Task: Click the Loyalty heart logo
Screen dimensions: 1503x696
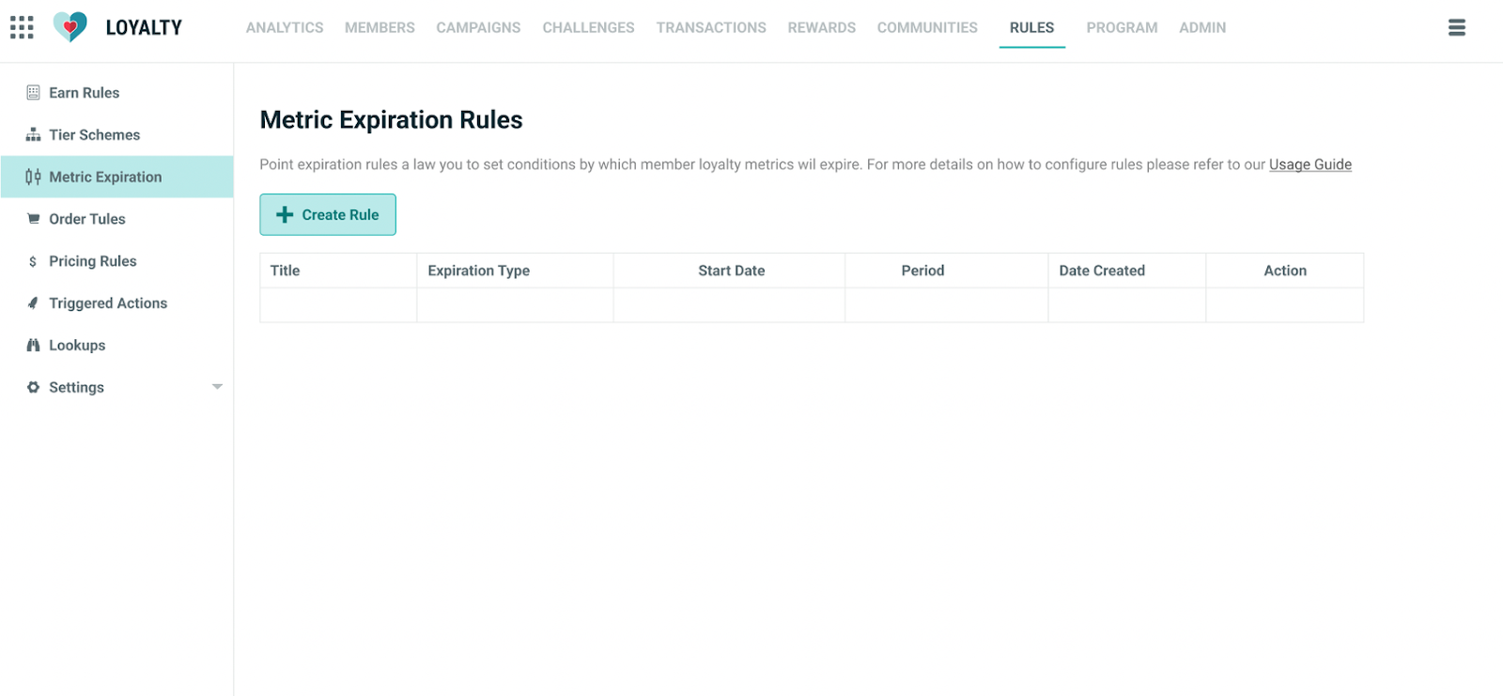Action: pyautogui.click(x=70, y=27)
